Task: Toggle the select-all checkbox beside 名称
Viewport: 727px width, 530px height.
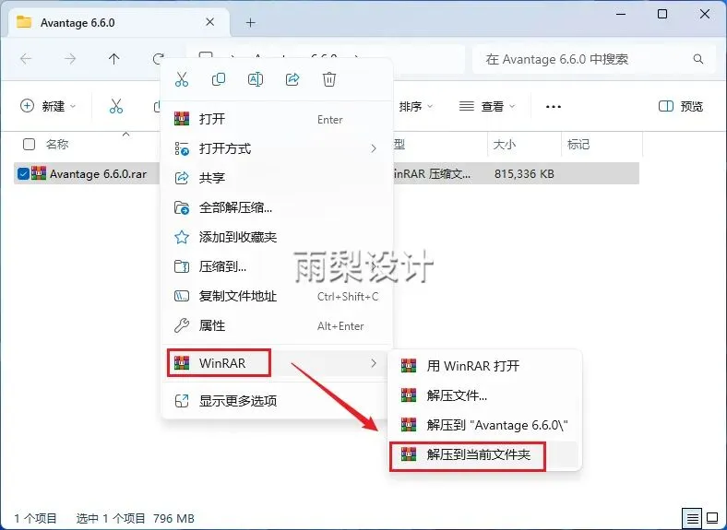Action: [29, 144]
